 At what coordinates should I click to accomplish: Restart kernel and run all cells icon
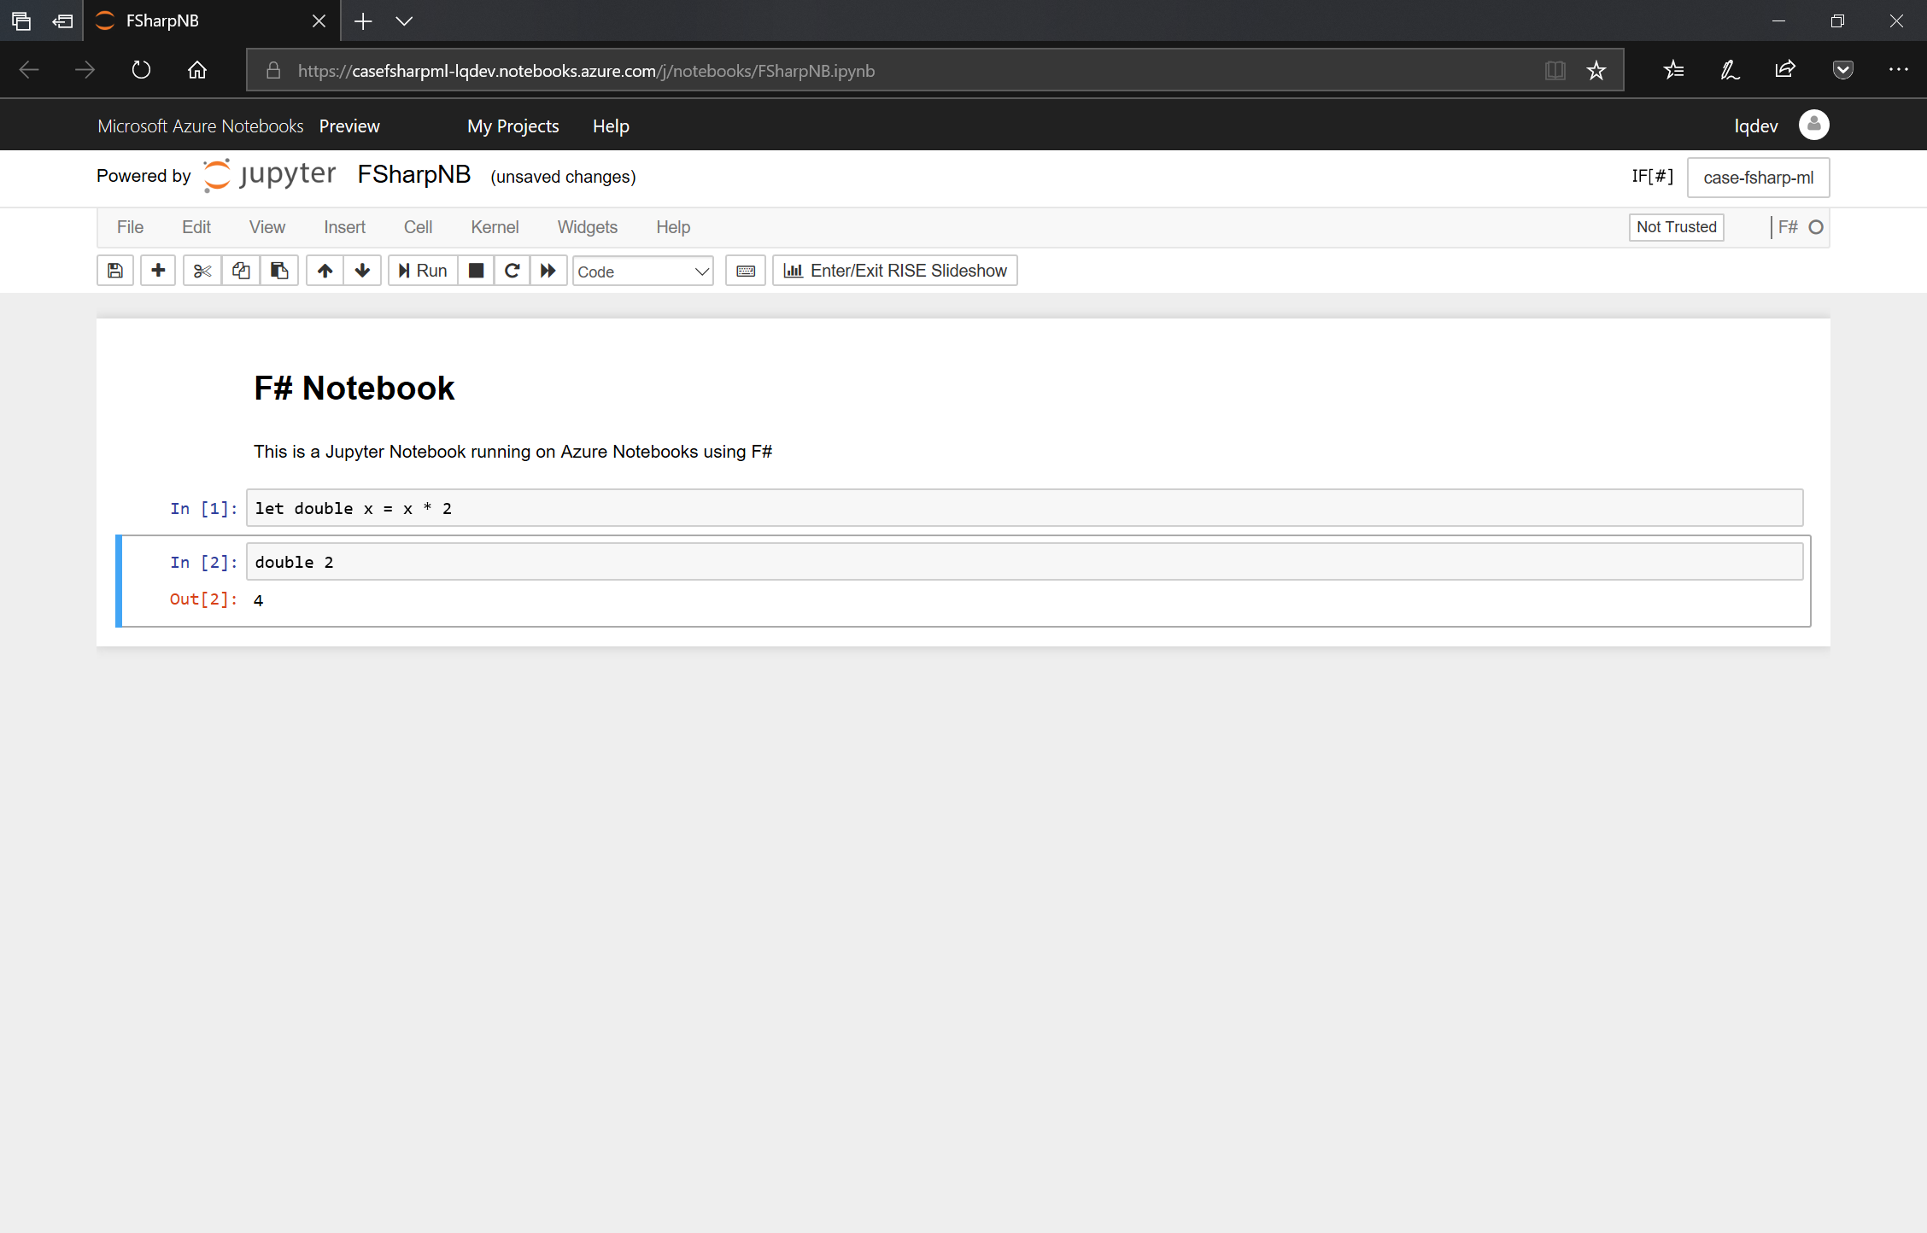(548, 271)
